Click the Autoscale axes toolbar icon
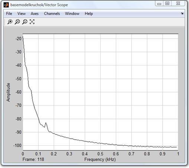Viewport: 189px width, 168px height. [32, 22]
